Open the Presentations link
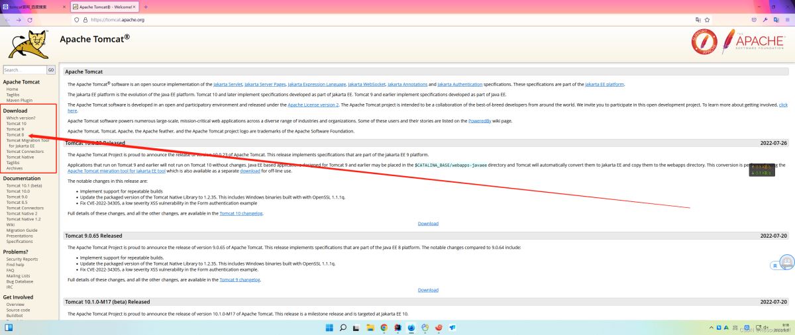The height and width of the screenshot is (335, 795). click(x=19, y=236)
